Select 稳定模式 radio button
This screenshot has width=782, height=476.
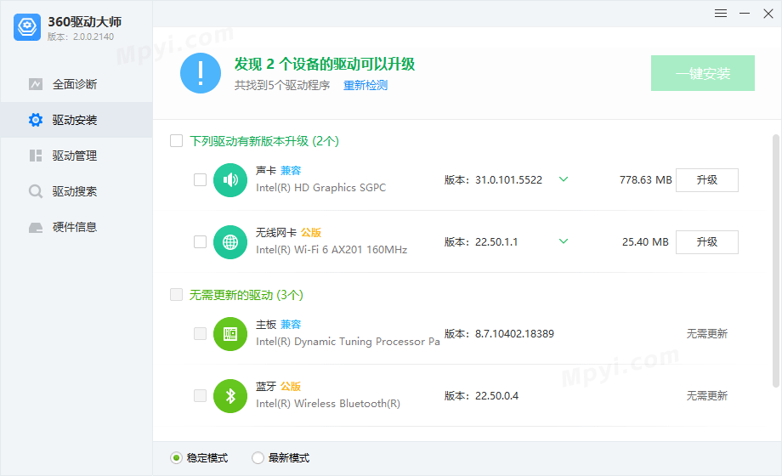coord(176,458)
